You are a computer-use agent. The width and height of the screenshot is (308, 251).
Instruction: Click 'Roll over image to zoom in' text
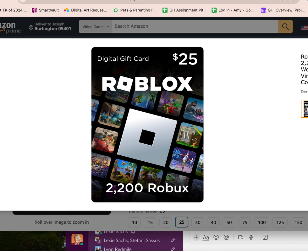(x=62, y=222)
